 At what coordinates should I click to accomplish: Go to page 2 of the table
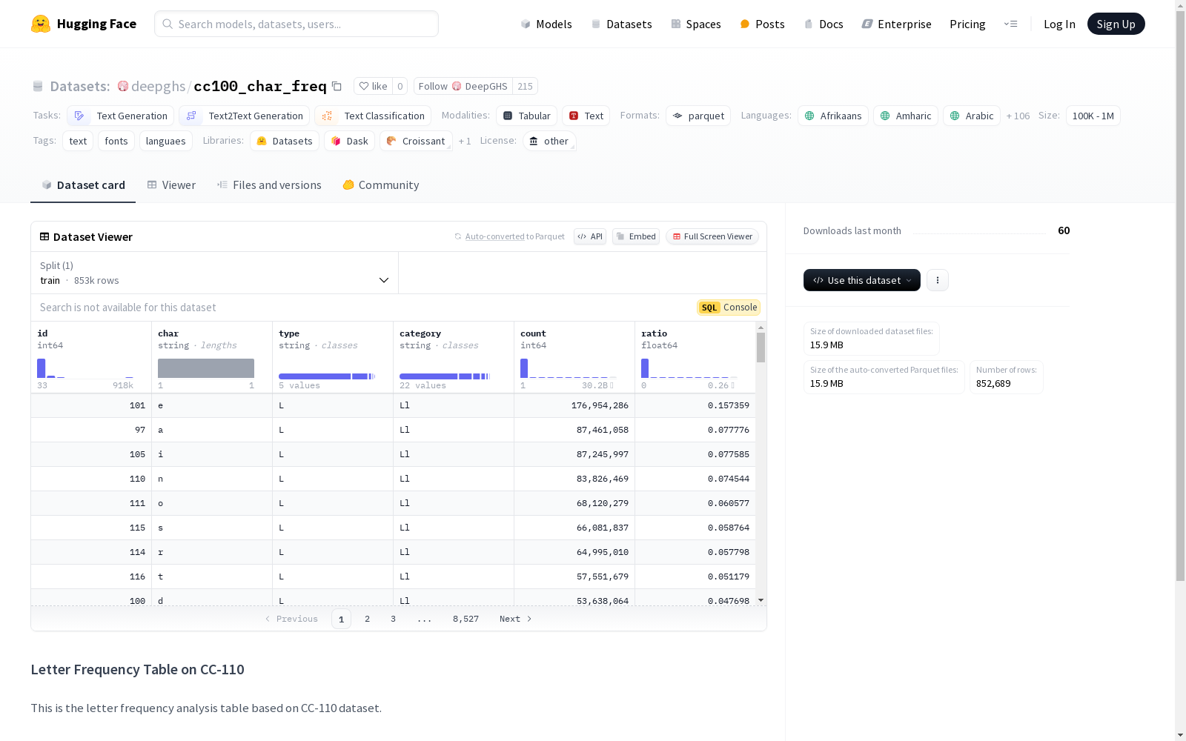[x=367, y=619]
